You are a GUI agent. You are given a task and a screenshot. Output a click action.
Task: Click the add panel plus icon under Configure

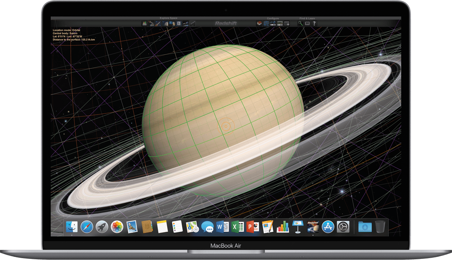click(x=287, y=23)
